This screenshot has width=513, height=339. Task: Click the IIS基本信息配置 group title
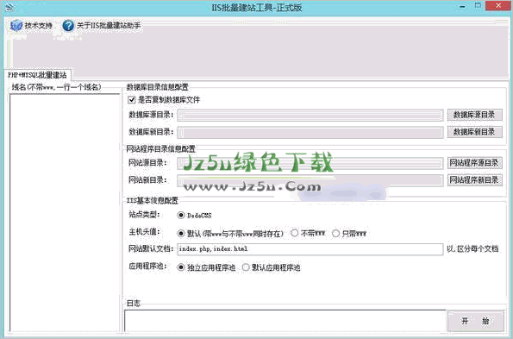[153, 200]
